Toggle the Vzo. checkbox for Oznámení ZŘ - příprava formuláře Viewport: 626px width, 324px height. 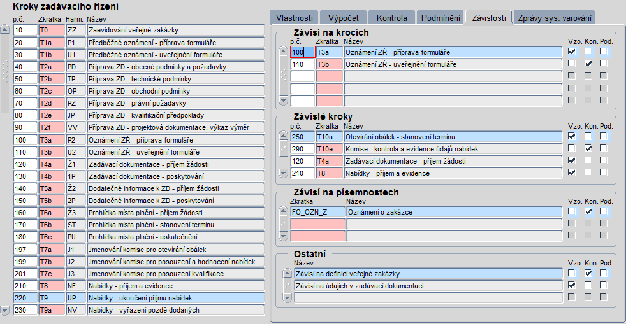pos(572,52)
